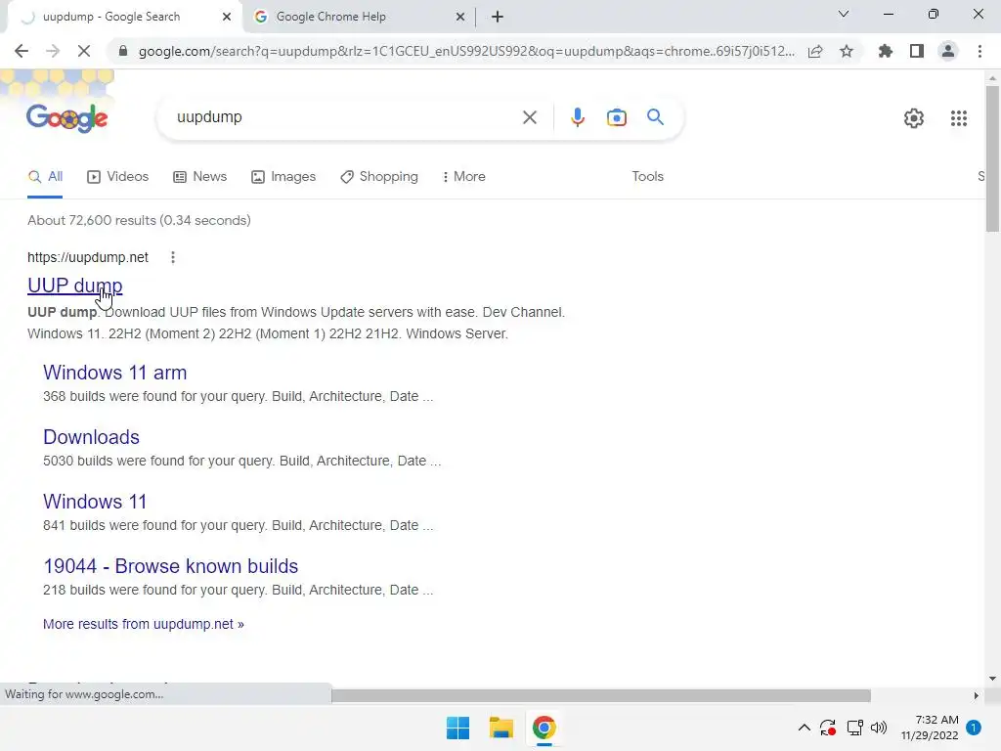Open options for uupdump.net result

click(x=172, y=257)
